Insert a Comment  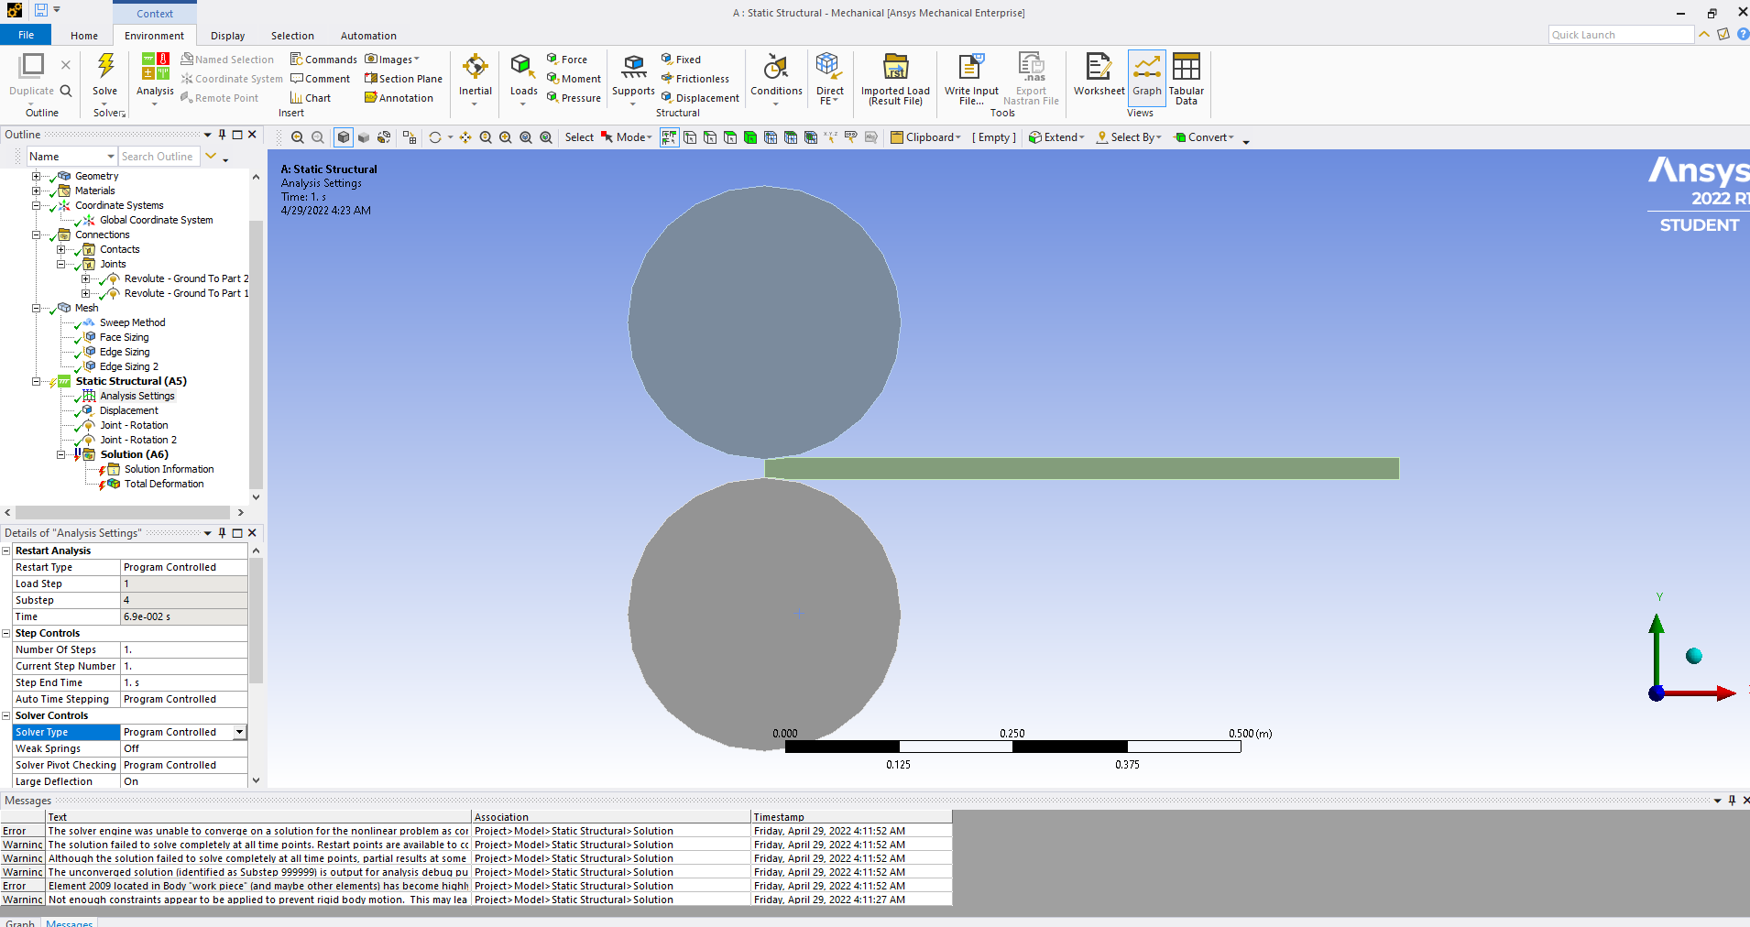(x=320, y=79)
